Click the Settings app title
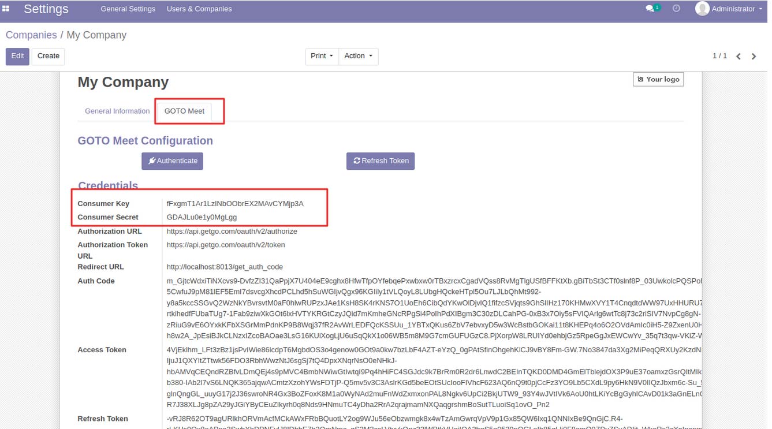Screen dimensions: 772x429 [x=46, y=9]
